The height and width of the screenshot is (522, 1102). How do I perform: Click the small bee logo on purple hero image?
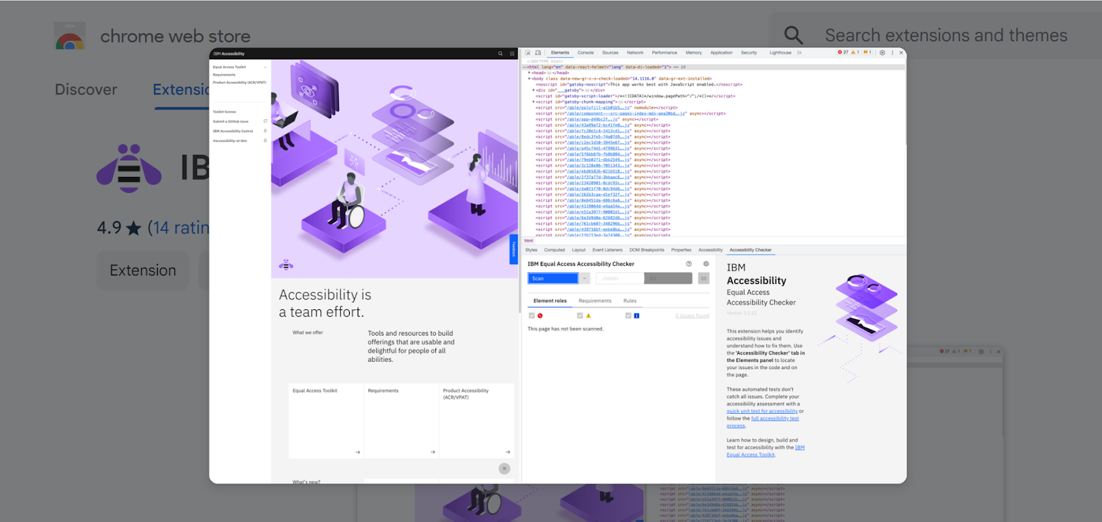click(x=286, y=264)
